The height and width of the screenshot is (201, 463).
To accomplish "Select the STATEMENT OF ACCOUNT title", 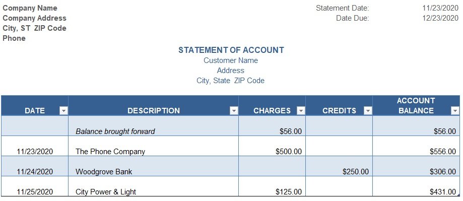I will [x=231, y=50].
